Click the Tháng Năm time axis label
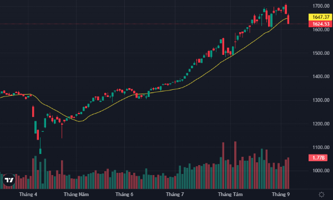 [x=76, y=194]
